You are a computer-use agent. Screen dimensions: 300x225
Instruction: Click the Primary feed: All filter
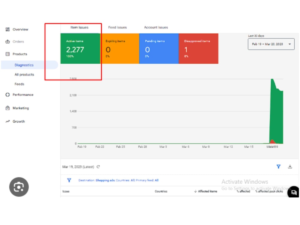[147, 180]
